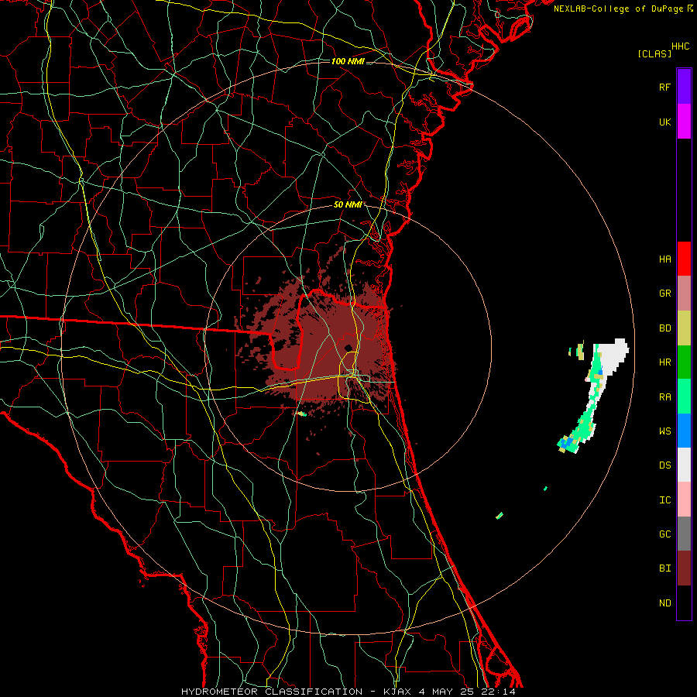This screenshot has height=697, width=697.
Task: Click the BI legend label
Action: [x=664, y=568]
